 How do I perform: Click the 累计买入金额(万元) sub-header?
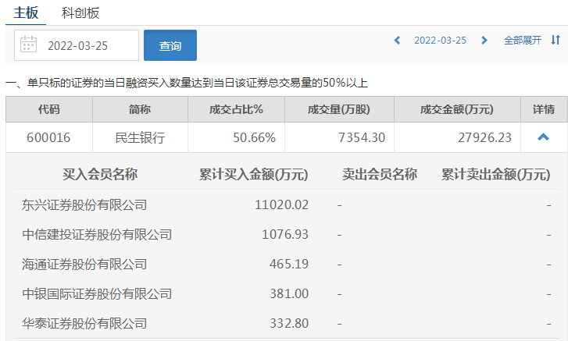pyautogui.click(x=253, y=174)
